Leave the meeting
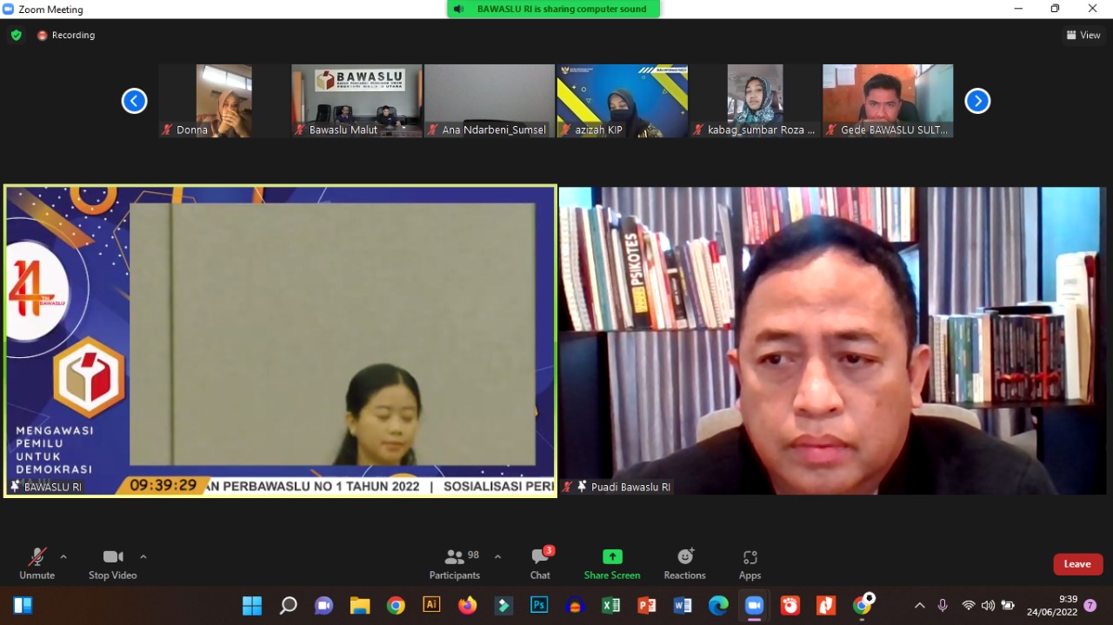This screenshot has height=625, width=1113. [1077, 564]
